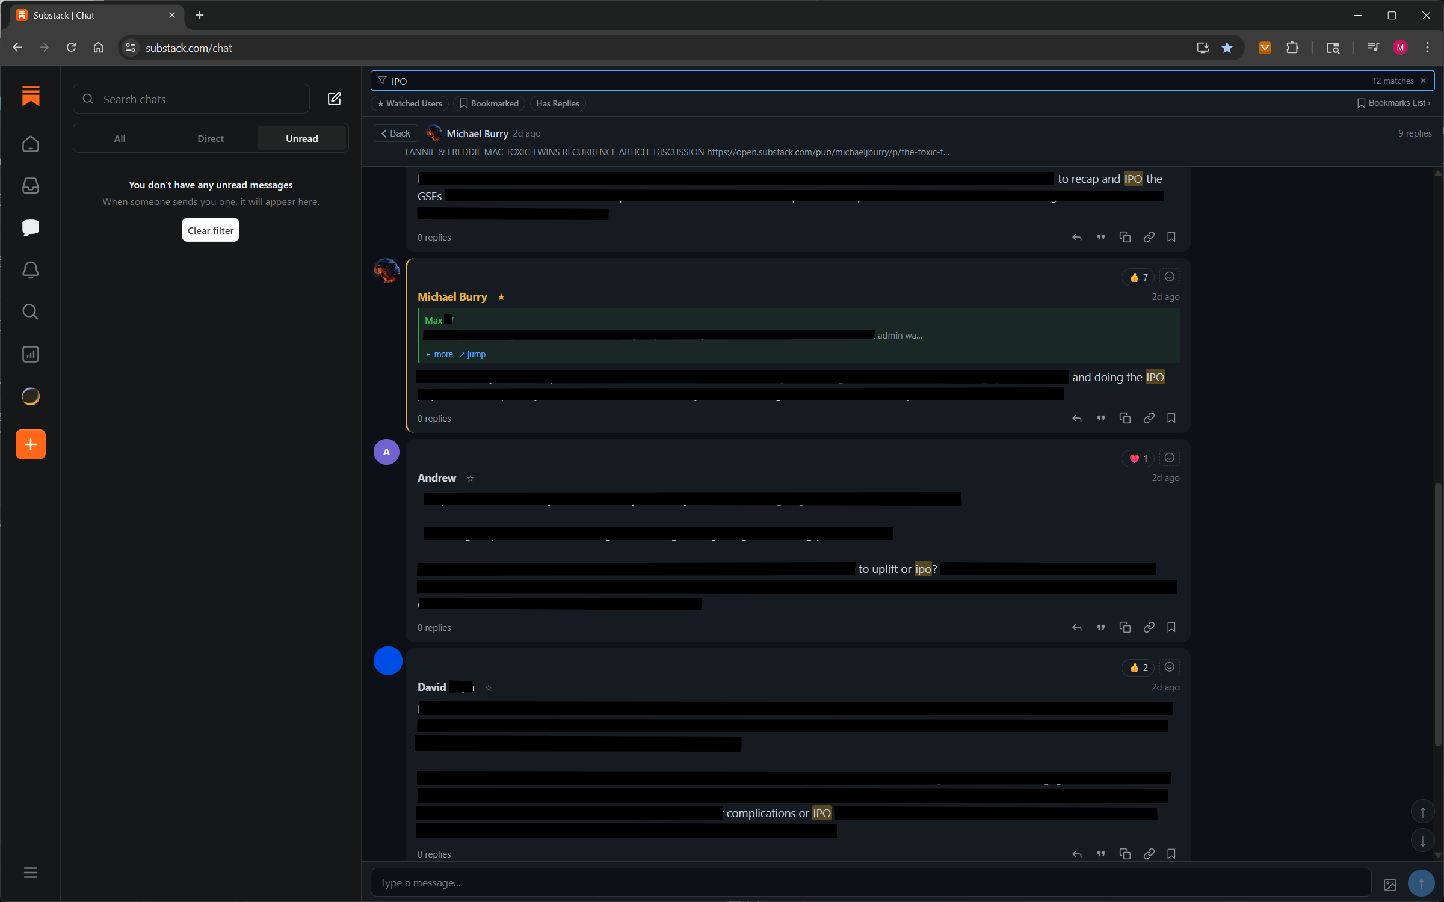Switch to the All chats tab
The height and width of the screenshot is (902, 1444).
point(119,138)
